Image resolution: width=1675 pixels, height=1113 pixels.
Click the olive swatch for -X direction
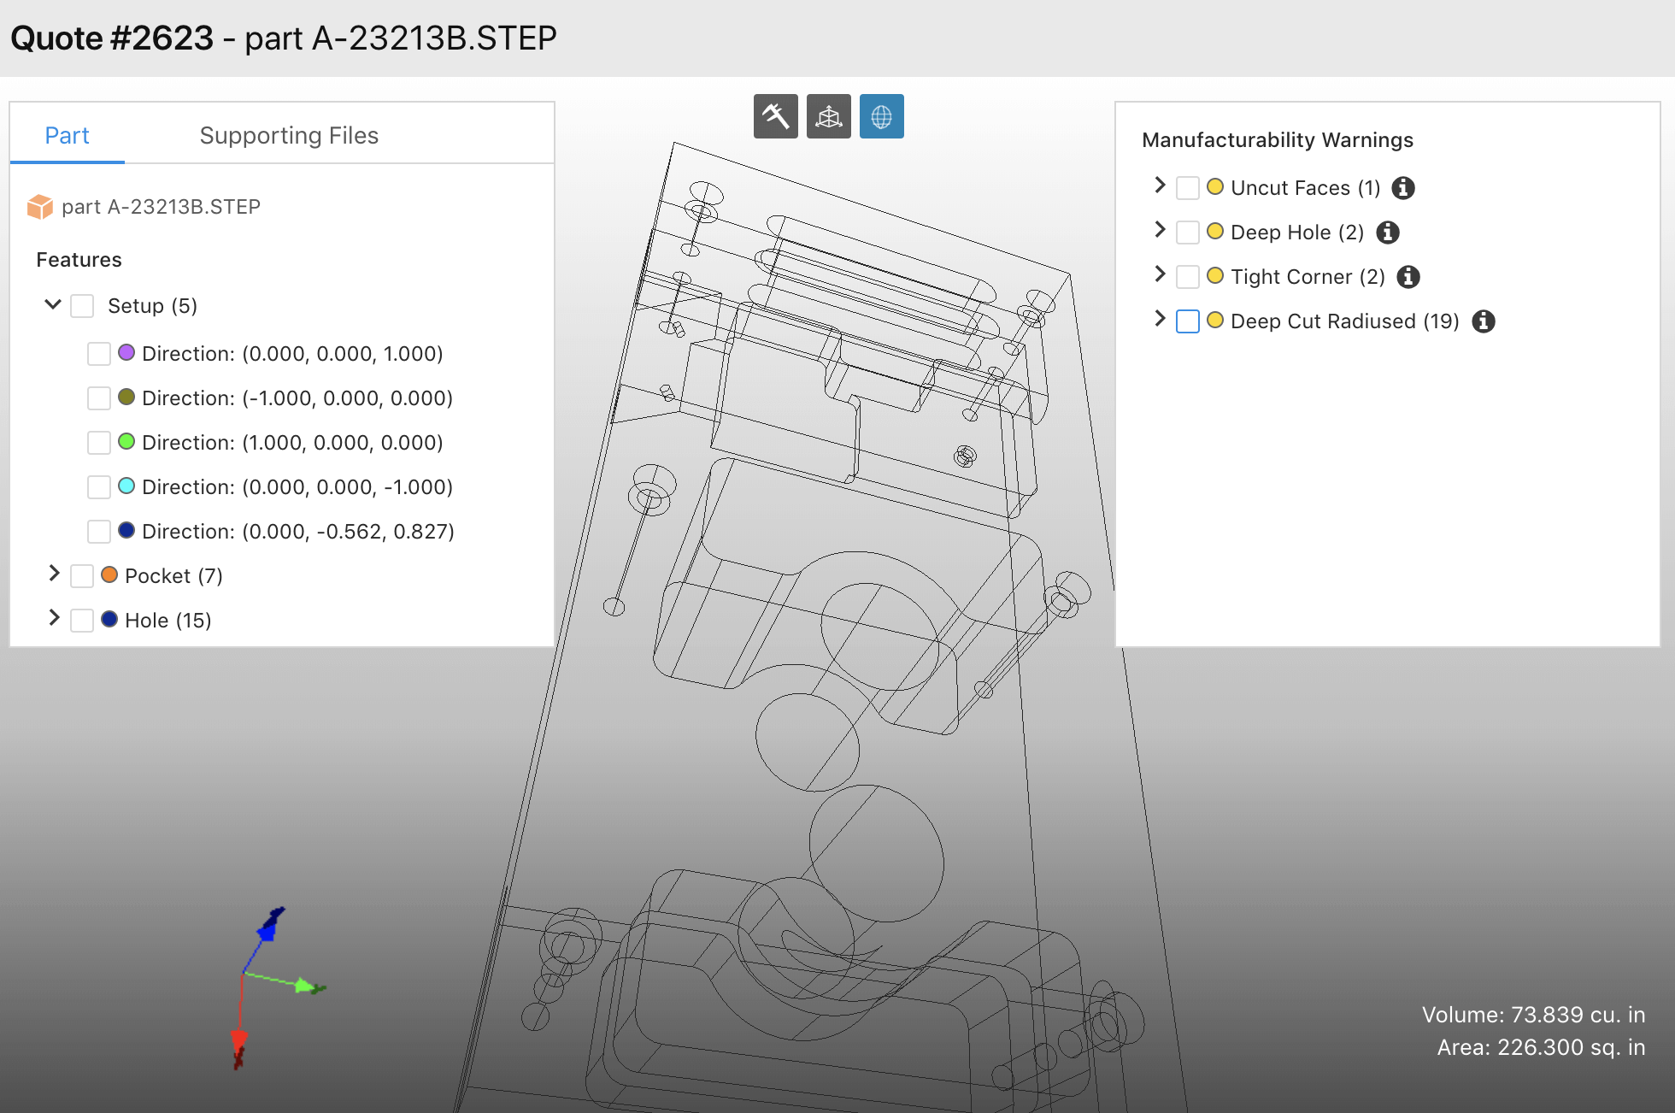[x=126, y=397]
